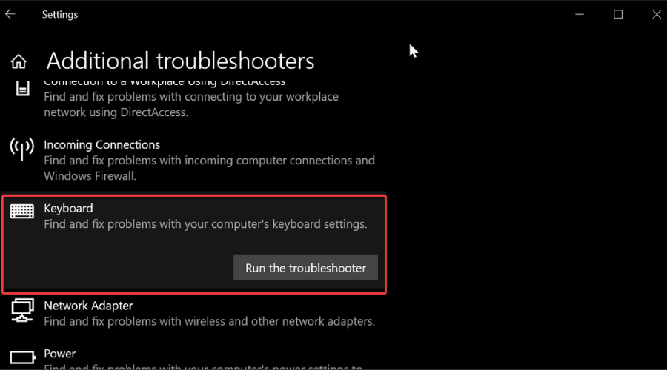Screen dimensions: 667x370
Task: Maximize the Settings window
Action: pos(618,15)
